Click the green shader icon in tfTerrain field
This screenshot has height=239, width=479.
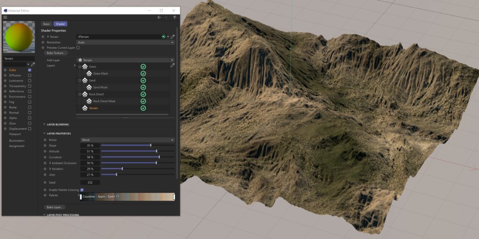click(164, 37)
